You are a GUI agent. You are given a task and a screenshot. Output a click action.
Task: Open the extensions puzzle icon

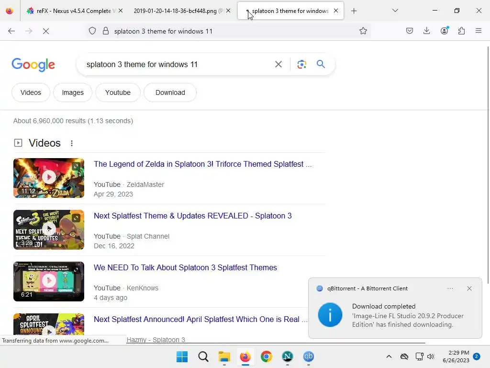tap(461, 31)
